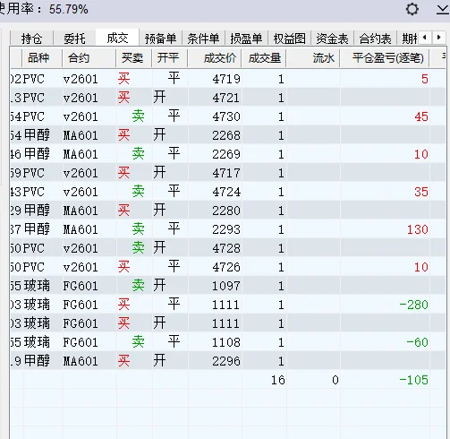Viewport: 450px width, 439px height.
Task: Click 玻璃 in the 1097 row
Action: [x=37, y=286]
